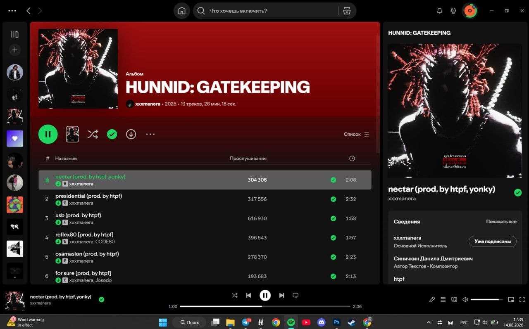The width and height of the screenshot is (529, 329).
Task: Open artist xxxmanera in the album header
Action: point(148,104)
